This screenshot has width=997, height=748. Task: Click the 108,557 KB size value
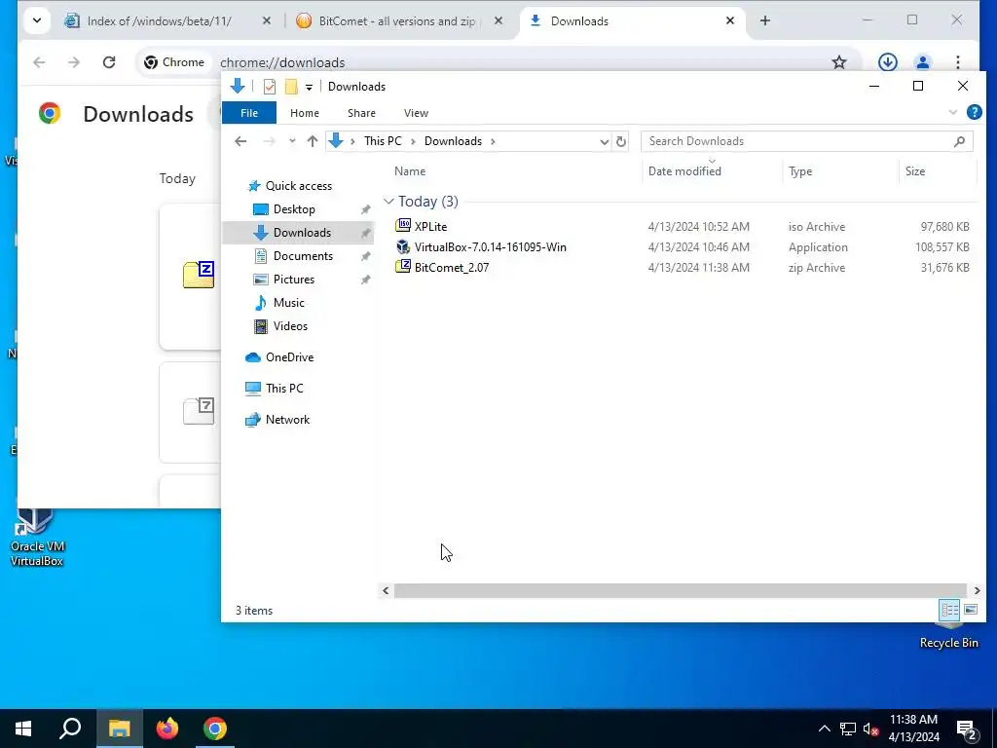click(x=942, y=246)
